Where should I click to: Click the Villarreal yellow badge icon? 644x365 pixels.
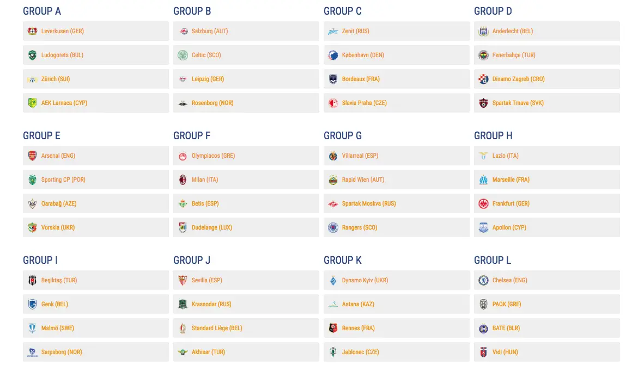(x=333, y=156)
